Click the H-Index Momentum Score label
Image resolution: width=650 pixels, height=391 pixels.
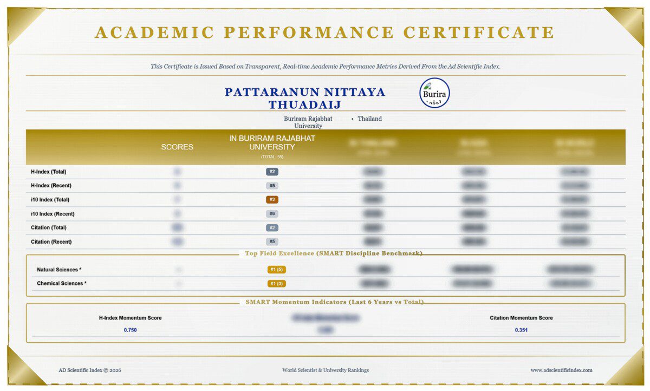[x=130, y=318]
